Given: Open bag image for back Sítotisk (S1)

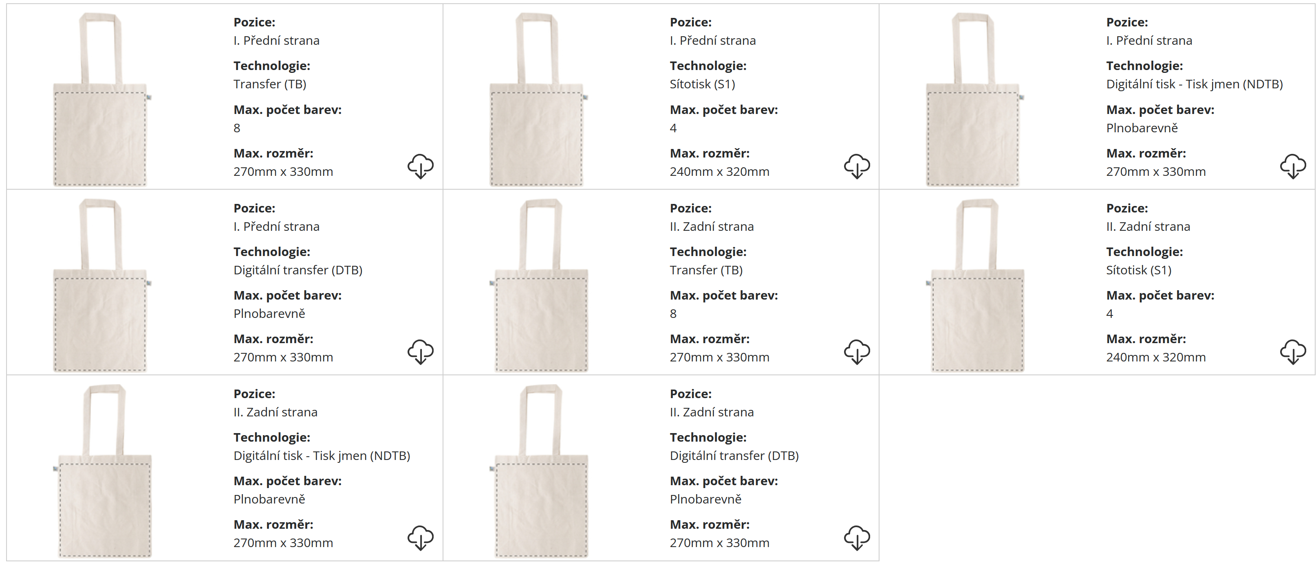Looking at the screenshot, I should (978, 285).
